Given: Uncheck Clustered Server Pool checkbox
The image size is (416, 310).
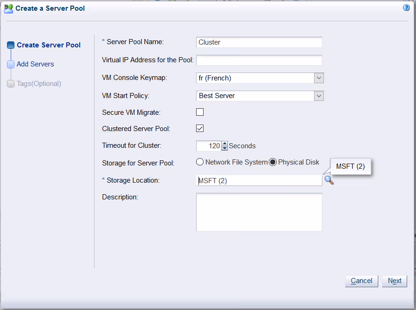Looking at the screenshot, I should [200, 129].
